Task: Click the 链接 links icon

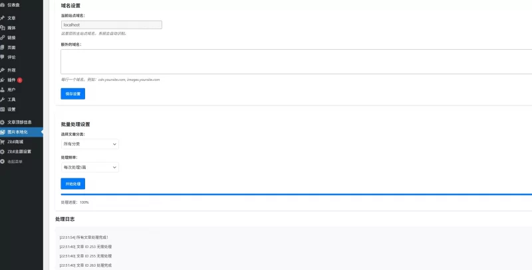Action: pos(3,38)
